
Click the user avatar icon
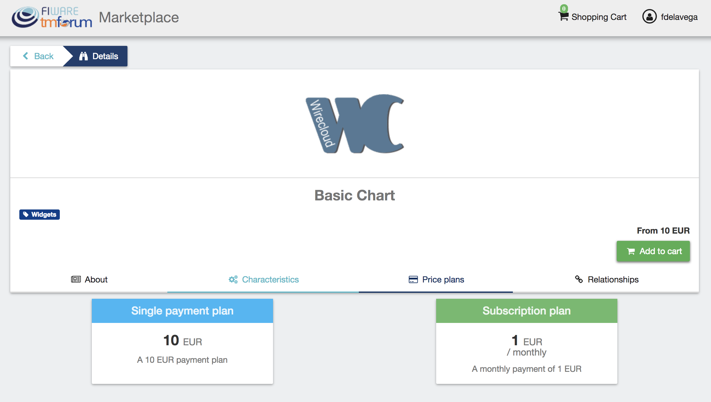pos(649,17)
